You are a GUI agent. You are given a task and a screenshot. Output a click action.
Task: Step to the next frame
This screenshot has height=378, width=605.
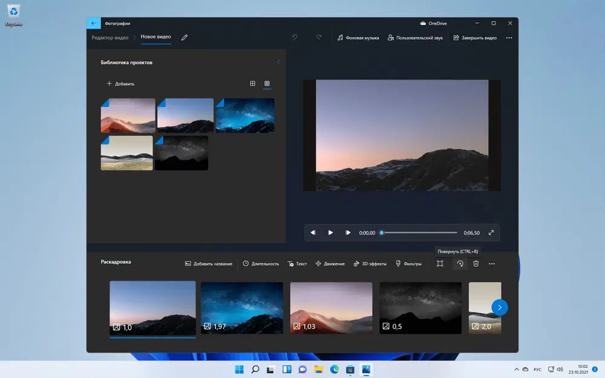348,233
